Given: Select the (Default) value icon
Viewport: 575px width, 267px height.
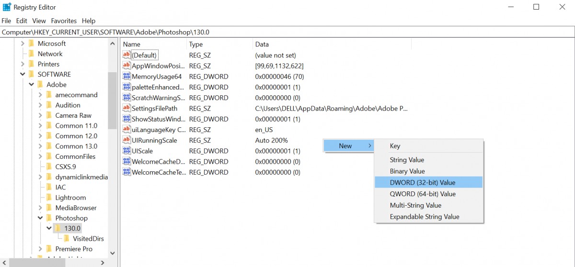Looking at the screenshot, I should (x=126, y=56).
